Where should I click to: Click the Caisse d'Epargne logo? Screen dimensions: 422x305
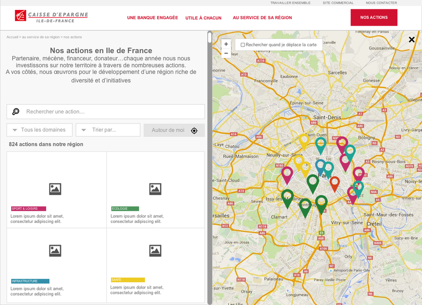click(x=51, y=16)
